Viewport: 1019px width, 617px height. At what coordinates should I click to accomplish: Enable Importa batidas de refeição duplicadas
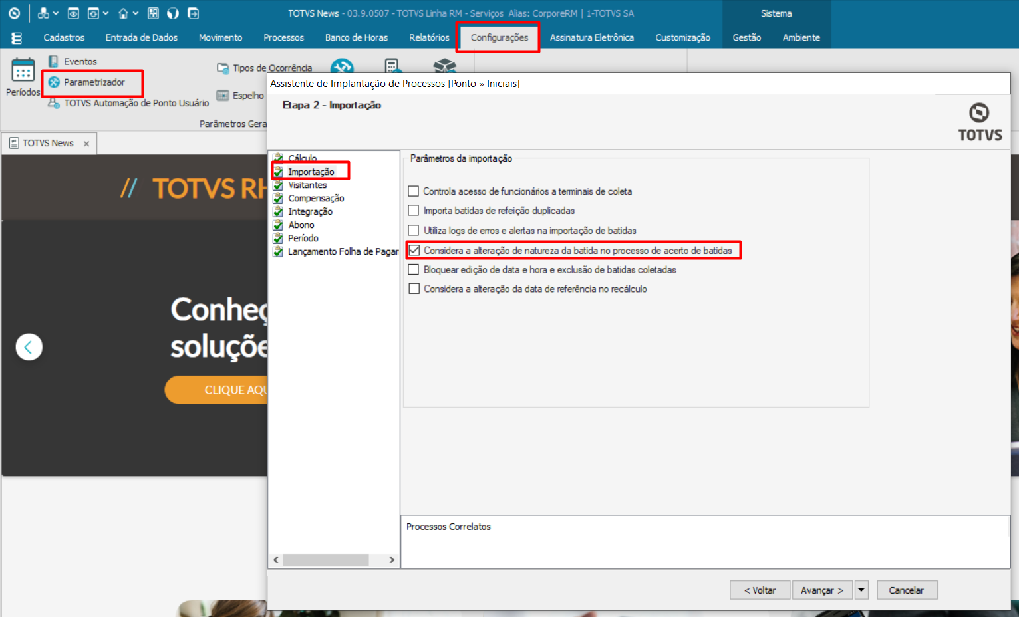click(414, 211)
